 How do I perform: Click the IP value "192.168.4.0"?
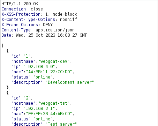[x=39, y=67]
